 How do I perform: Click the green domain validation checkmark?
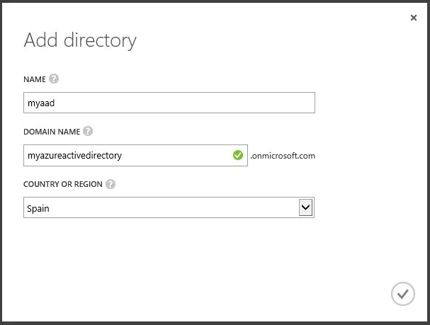click(238, 155)
